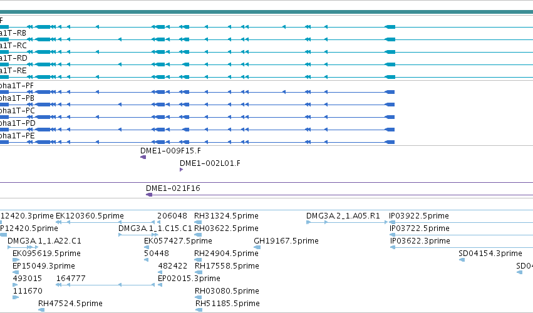Select the DMG3A.1_1.C15.C1 label
533x313 pixels.
[155, 228]
